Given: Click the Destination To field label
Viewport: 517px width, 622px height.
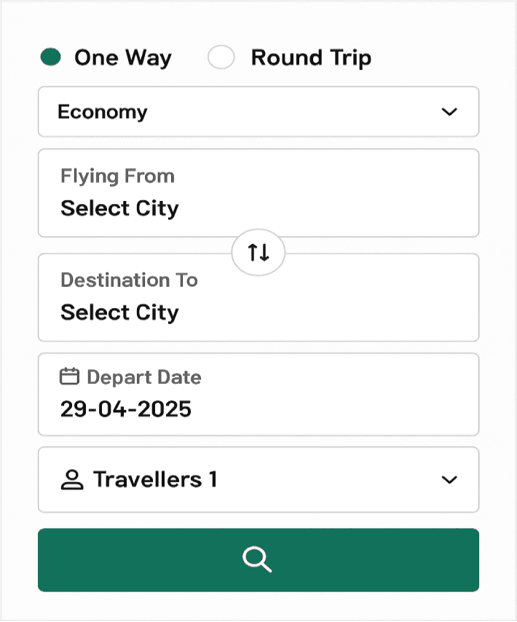Looking at the screenshot, I should point(129,280).
